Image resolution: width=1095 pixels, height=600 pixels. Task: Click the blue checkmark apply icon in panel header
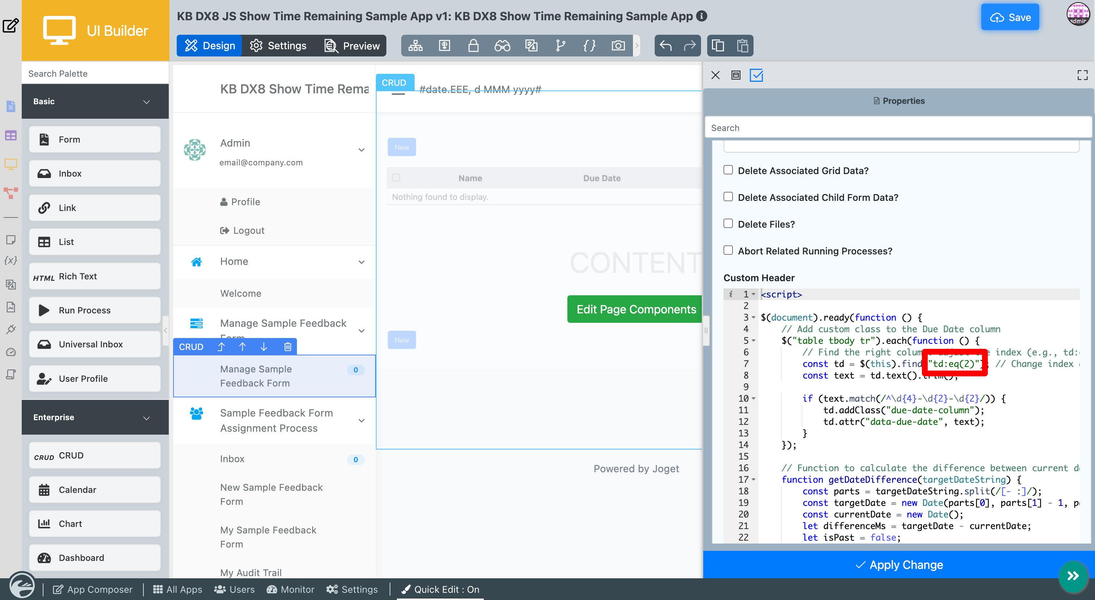pyautogui.click(x=756, y=75)
